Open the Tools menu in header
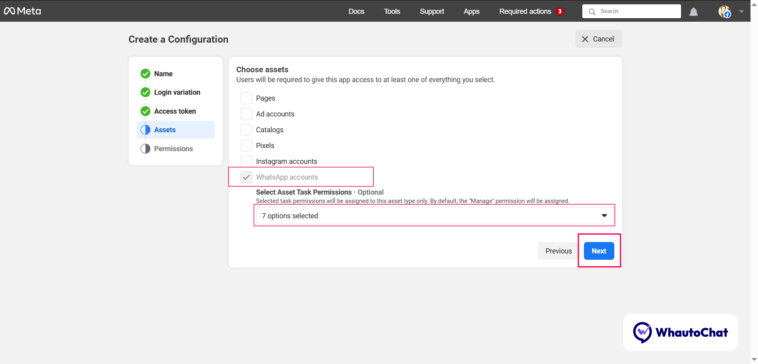This screenshot has height=364, width=758. [392, 11]
